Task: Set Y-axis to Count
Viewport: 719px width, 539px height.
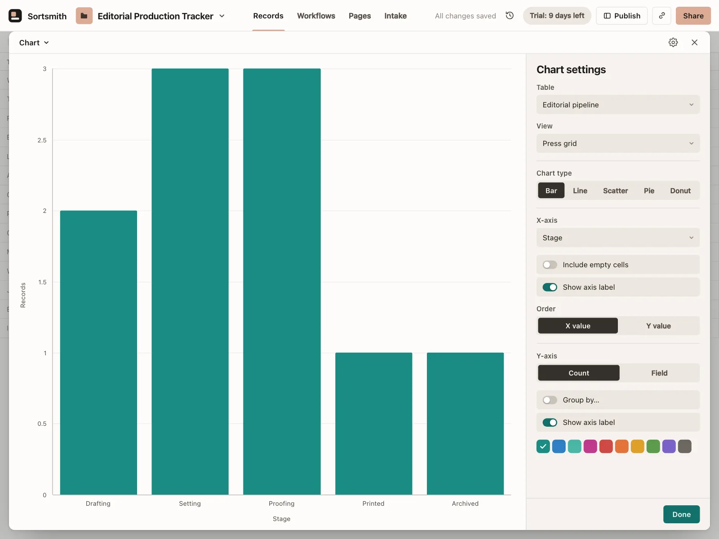Action: 579,373
